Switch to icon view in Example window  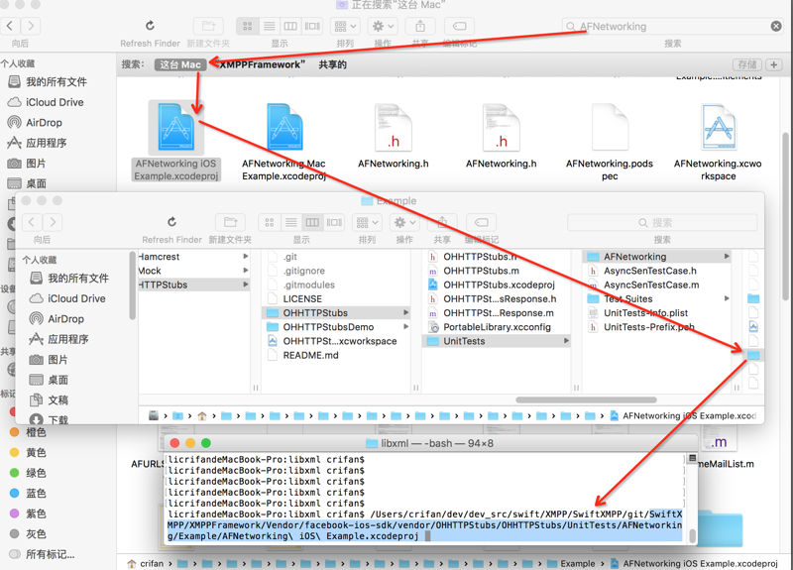pyautogui.click(x=269, y=222)
